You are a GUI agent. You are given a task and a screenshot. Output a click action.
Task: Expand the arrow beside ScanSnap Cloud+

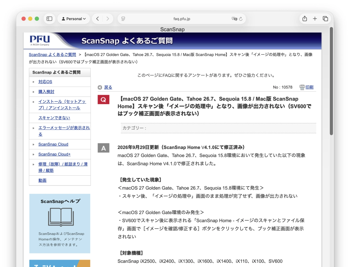[x=33, y=154]
